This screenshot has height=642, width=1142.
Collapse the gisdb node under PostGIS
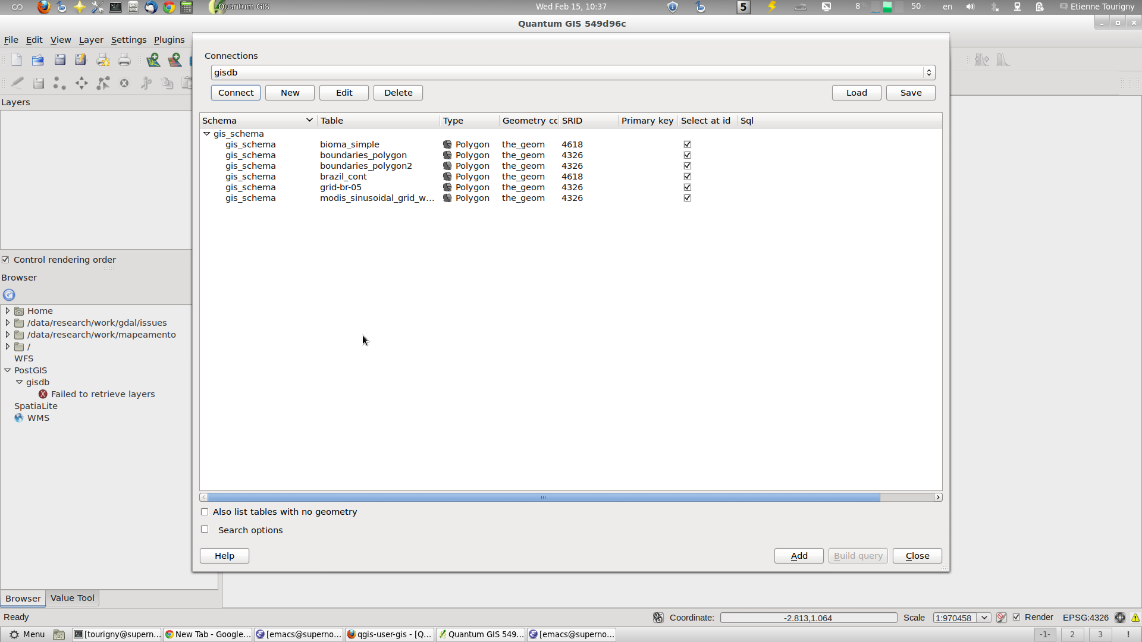19,382
